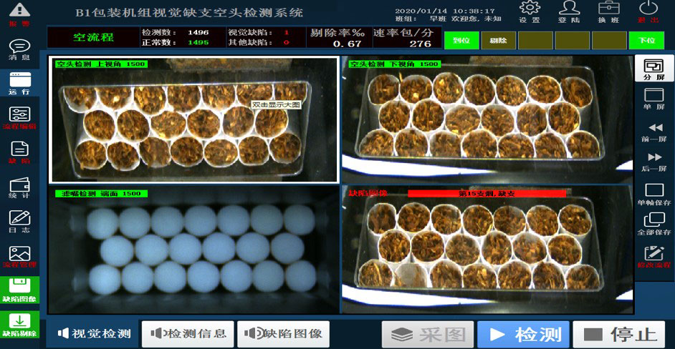
Task: Go to next screen with 后一屏
Action: click(654, 161)
